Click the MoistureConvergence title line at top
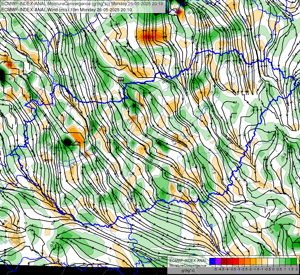The image size is (300, 275). tap(82, 4)
